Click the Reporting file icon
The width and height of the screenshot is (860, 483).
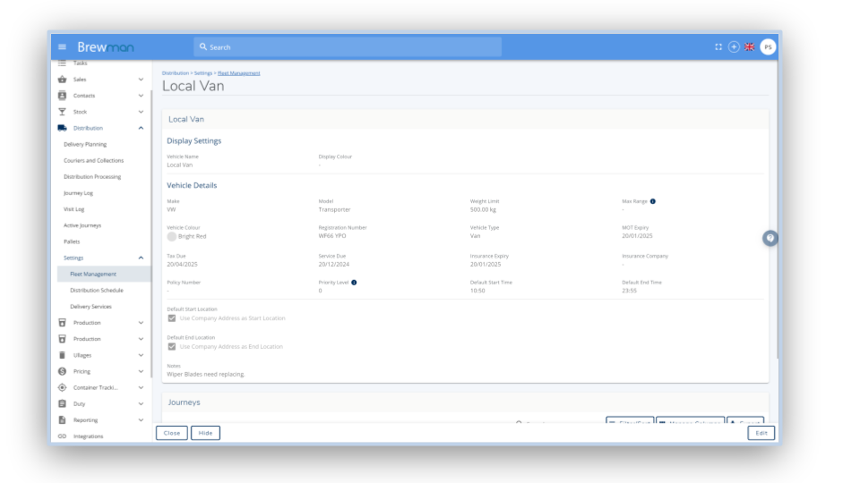coord(62,420)
